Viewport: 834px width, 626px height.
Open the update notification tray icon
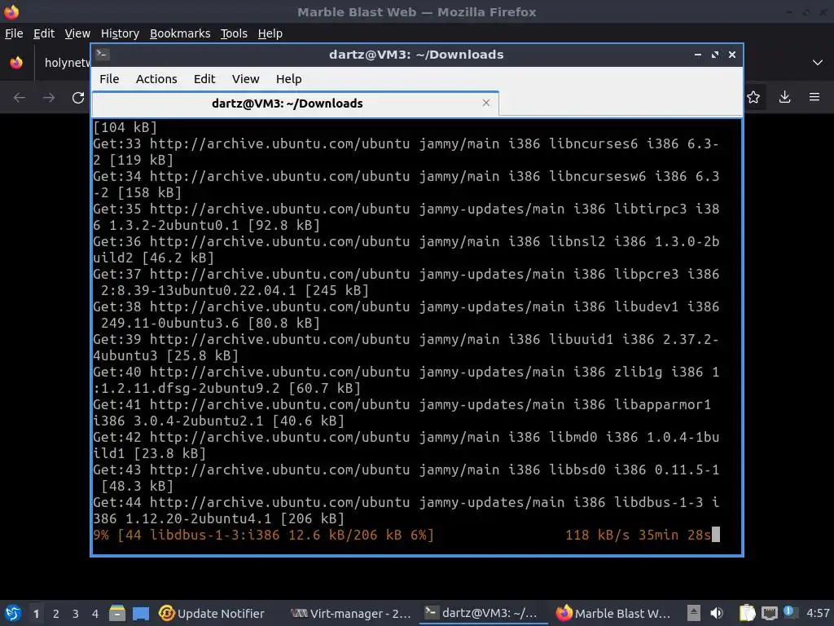coord(789,612)
